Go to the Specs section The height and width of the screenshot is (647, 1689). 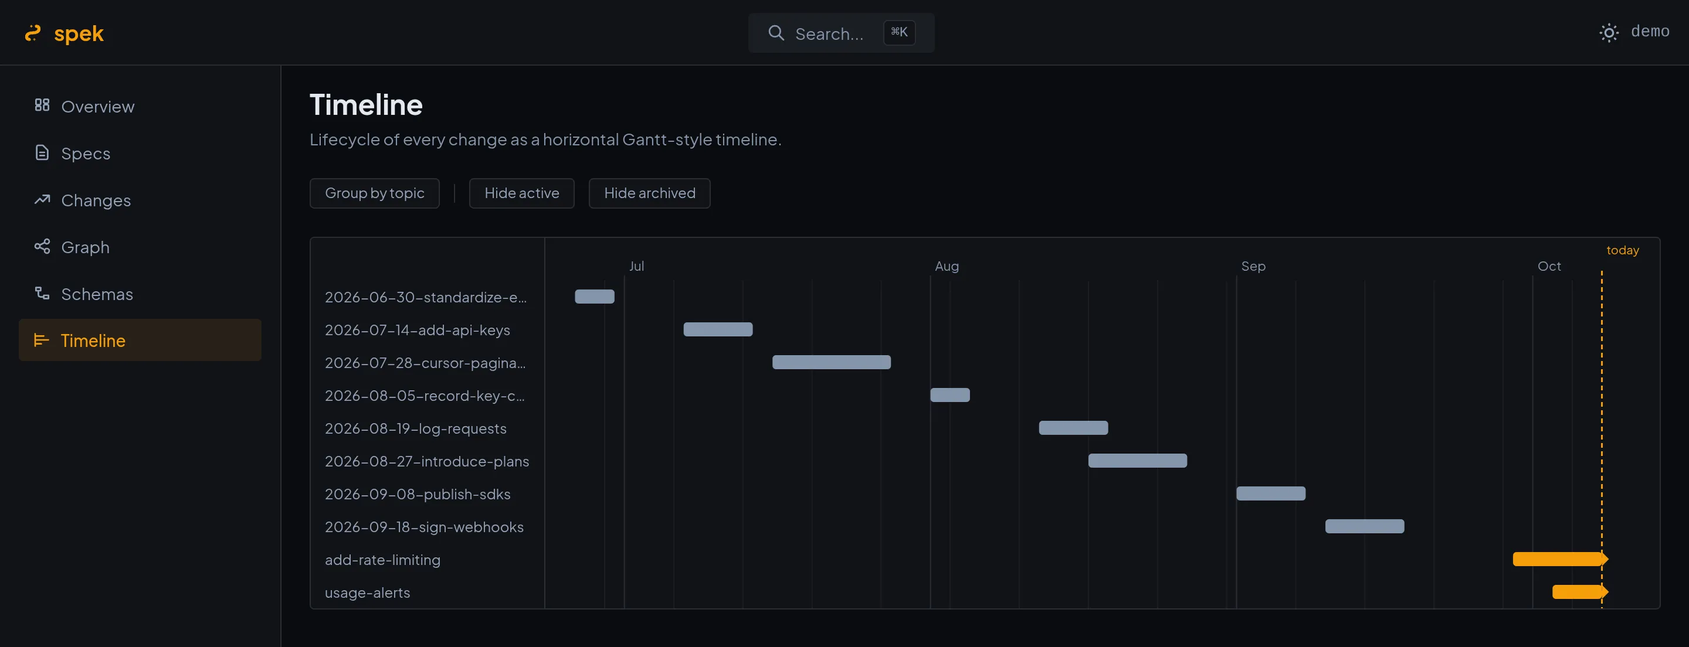pyautogui.click(x=140, y=154)
